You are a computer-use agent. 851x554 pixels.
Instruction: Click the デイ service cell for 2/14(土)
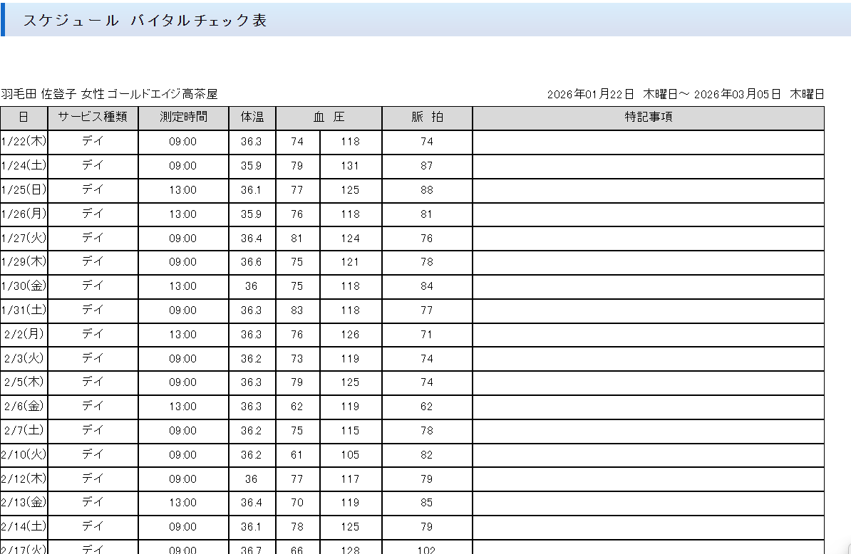[93, 527]
